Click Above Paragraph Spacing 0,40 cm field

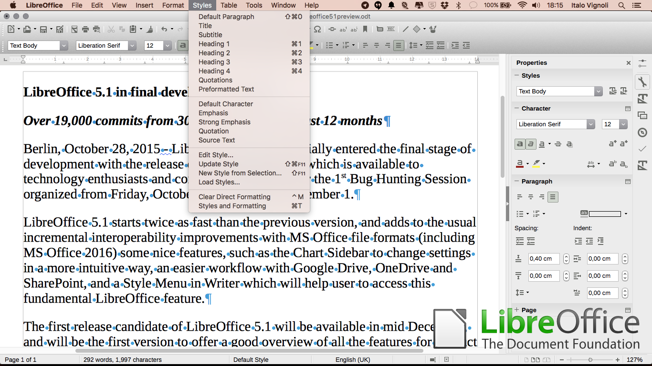coord(544,259)
